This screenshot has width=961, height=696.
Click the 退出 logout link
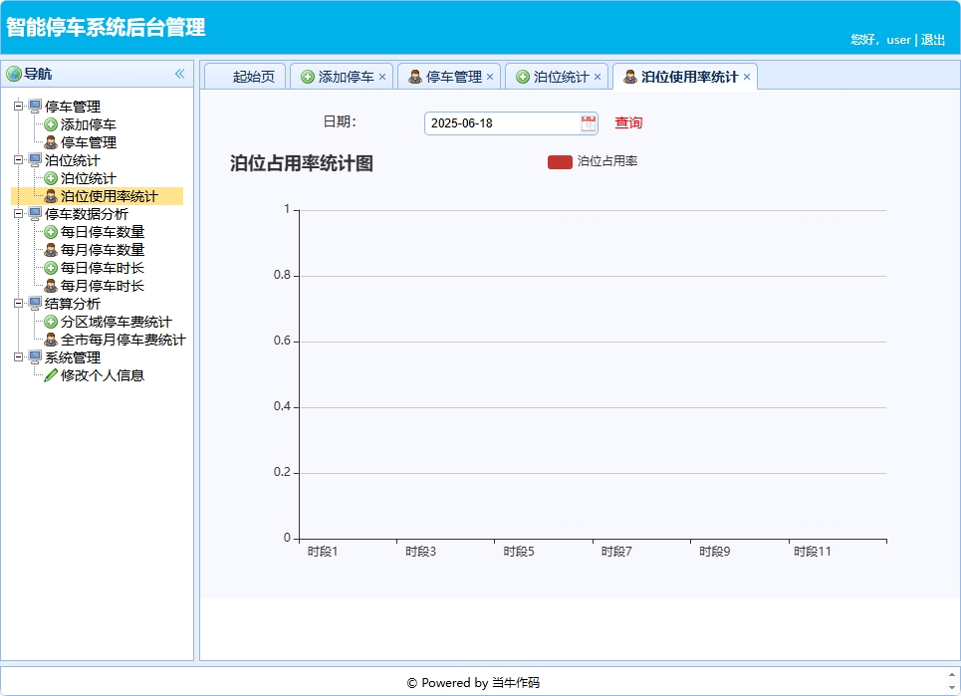[934, 40]
